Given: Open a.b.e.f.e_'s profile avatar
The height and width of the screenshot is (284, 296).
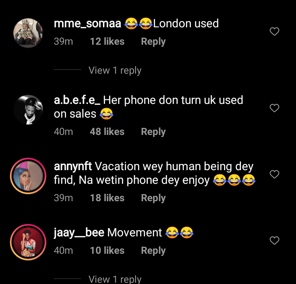Looking at the screenshot, I should pyautogui.click(x=28, y=110).
